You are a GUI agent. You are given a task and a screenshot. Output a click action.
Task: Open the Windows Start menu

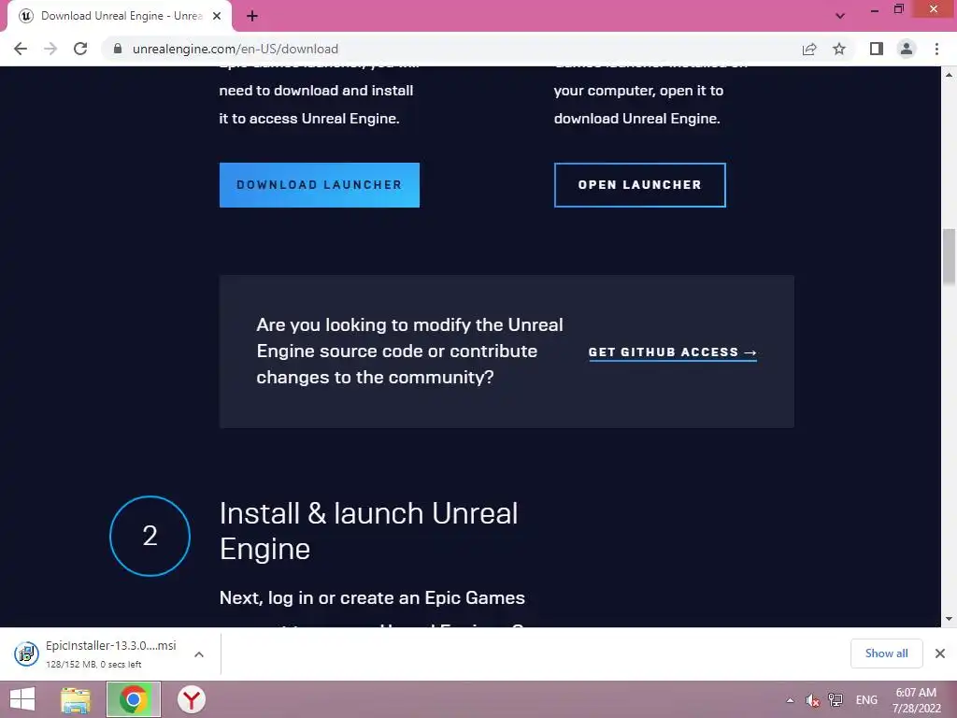[22, 699]
